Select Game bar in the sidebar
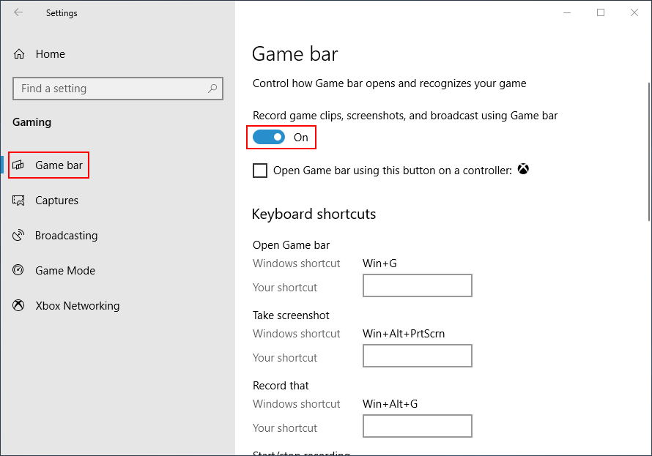Screen dimensions: 652x456 (x=59, y=165)
